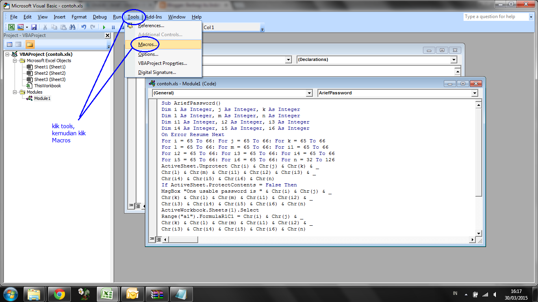
Task: Choose References... from the Tools menu
Action: (163, 26)
